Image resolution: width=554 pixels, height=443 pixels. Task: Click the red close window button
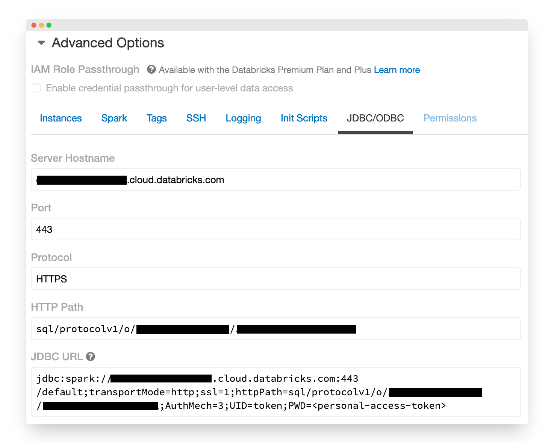point(34,25)
